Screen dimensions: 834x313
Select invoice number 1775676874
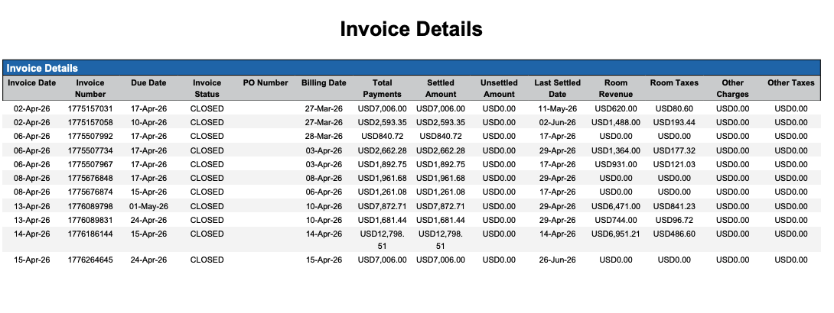pyautogui.click(x=90, y=192)
